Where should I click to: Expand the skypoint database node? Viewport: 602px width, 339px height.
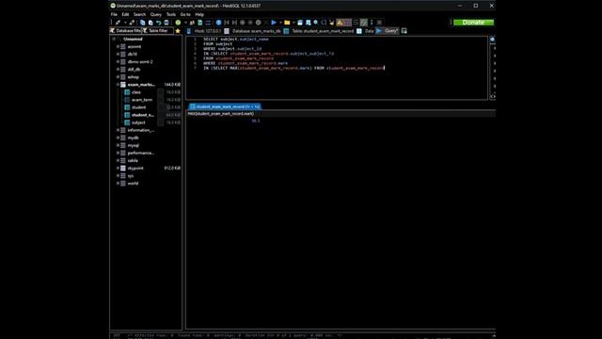(118, 168)
